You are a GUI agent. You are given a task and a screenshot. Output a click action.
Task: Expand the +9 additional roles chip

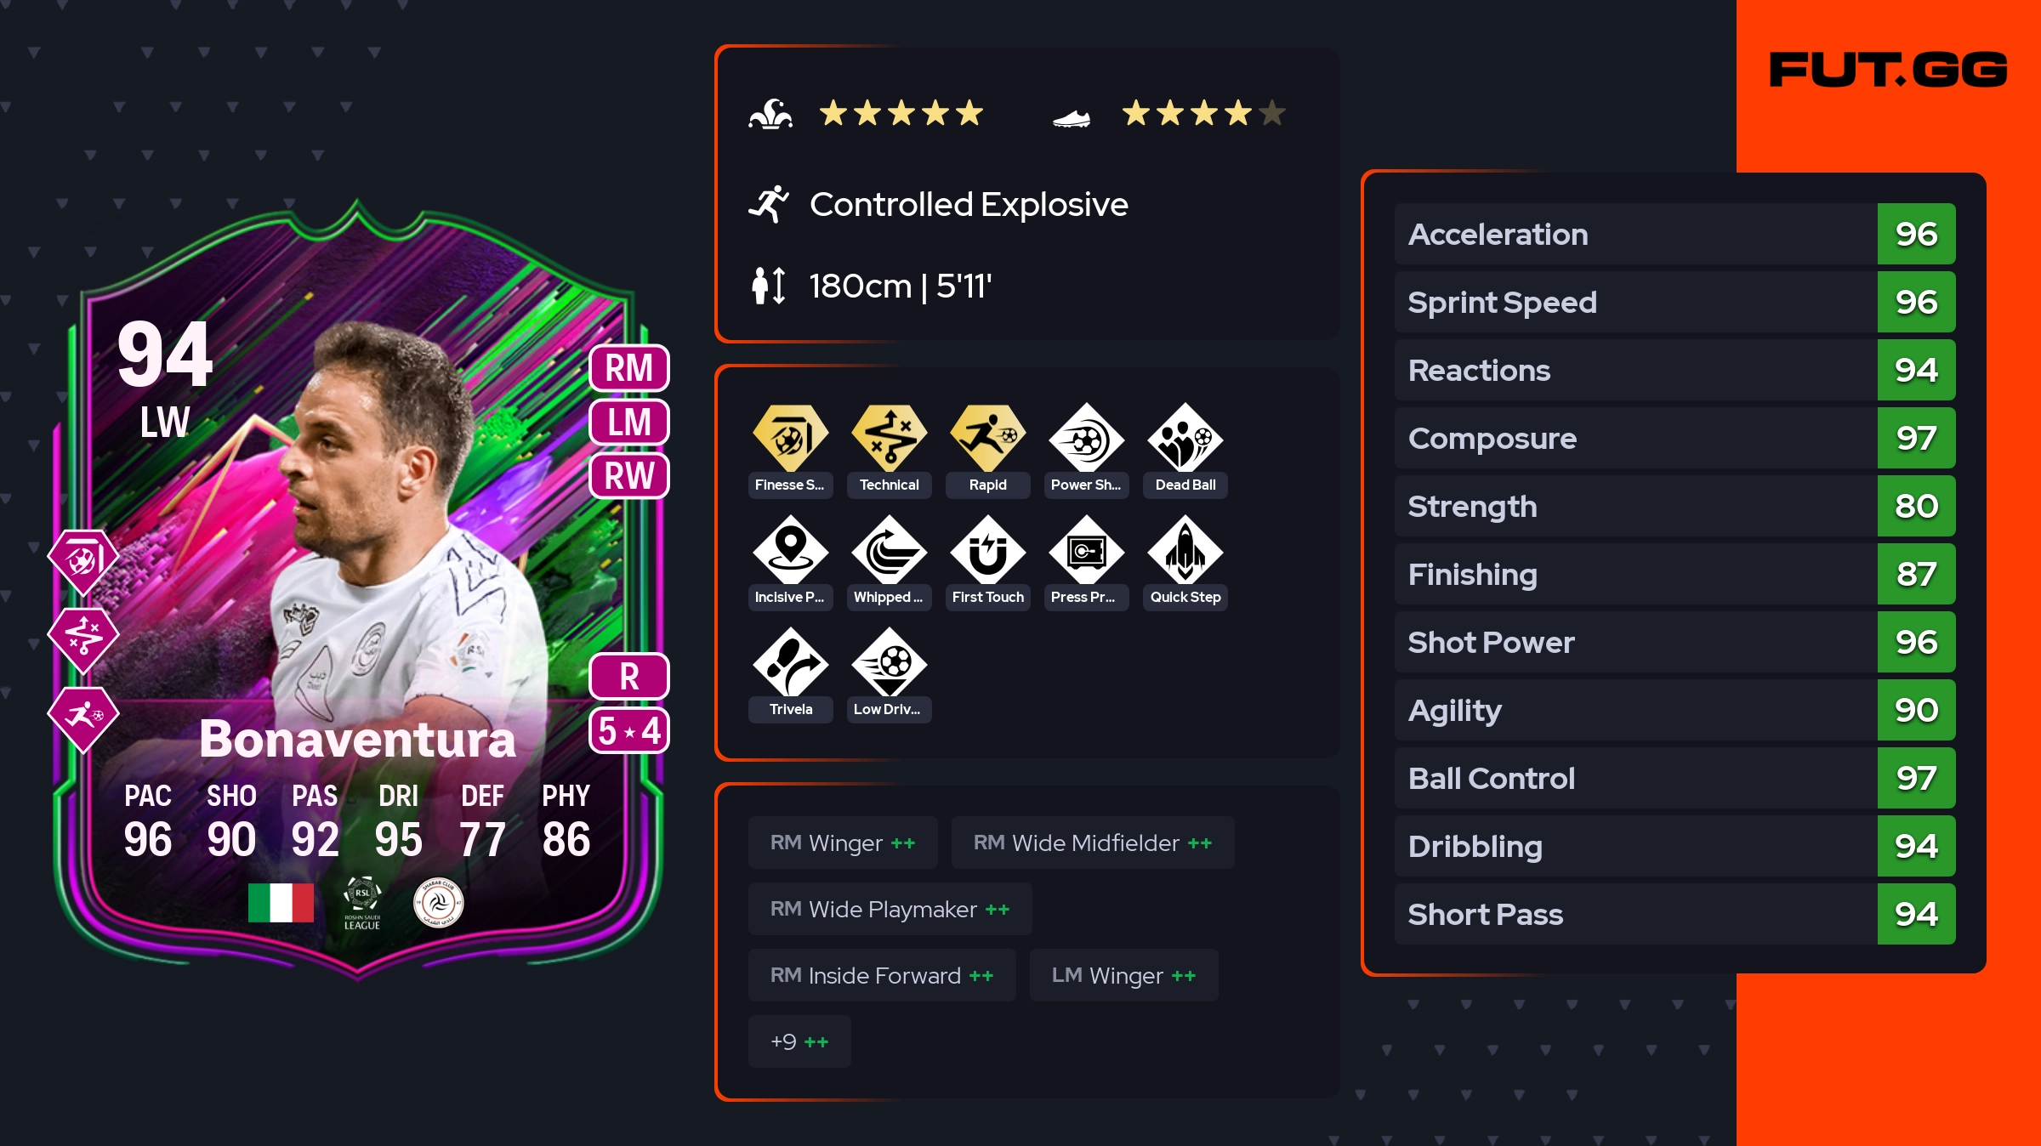click(x=799, y=1041)
